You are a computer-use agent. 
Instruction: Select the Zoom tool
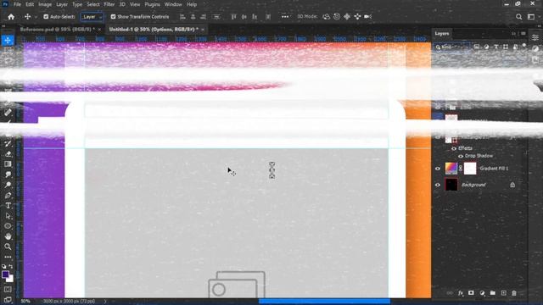(8, 247)
